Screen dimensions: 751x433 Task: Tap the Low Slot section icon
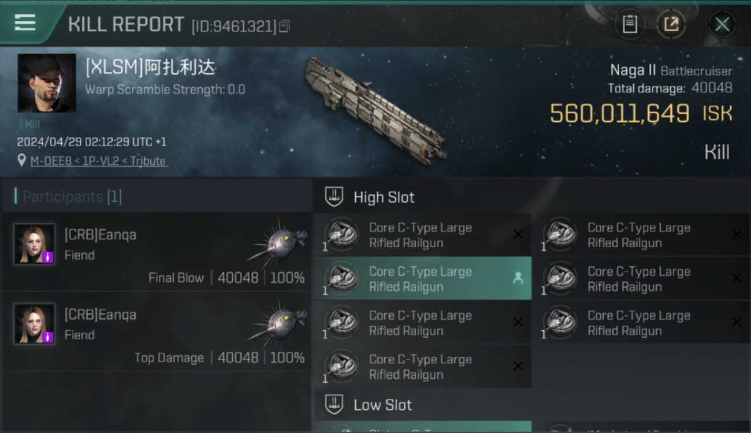334,405
